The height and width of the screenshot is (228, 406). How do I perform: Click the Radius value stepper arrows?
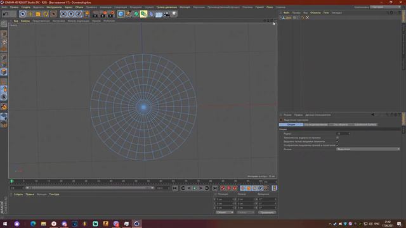pos(350,134)
